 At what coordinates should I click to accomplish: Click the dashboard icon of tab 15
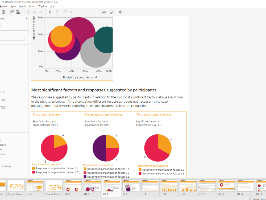258,194
